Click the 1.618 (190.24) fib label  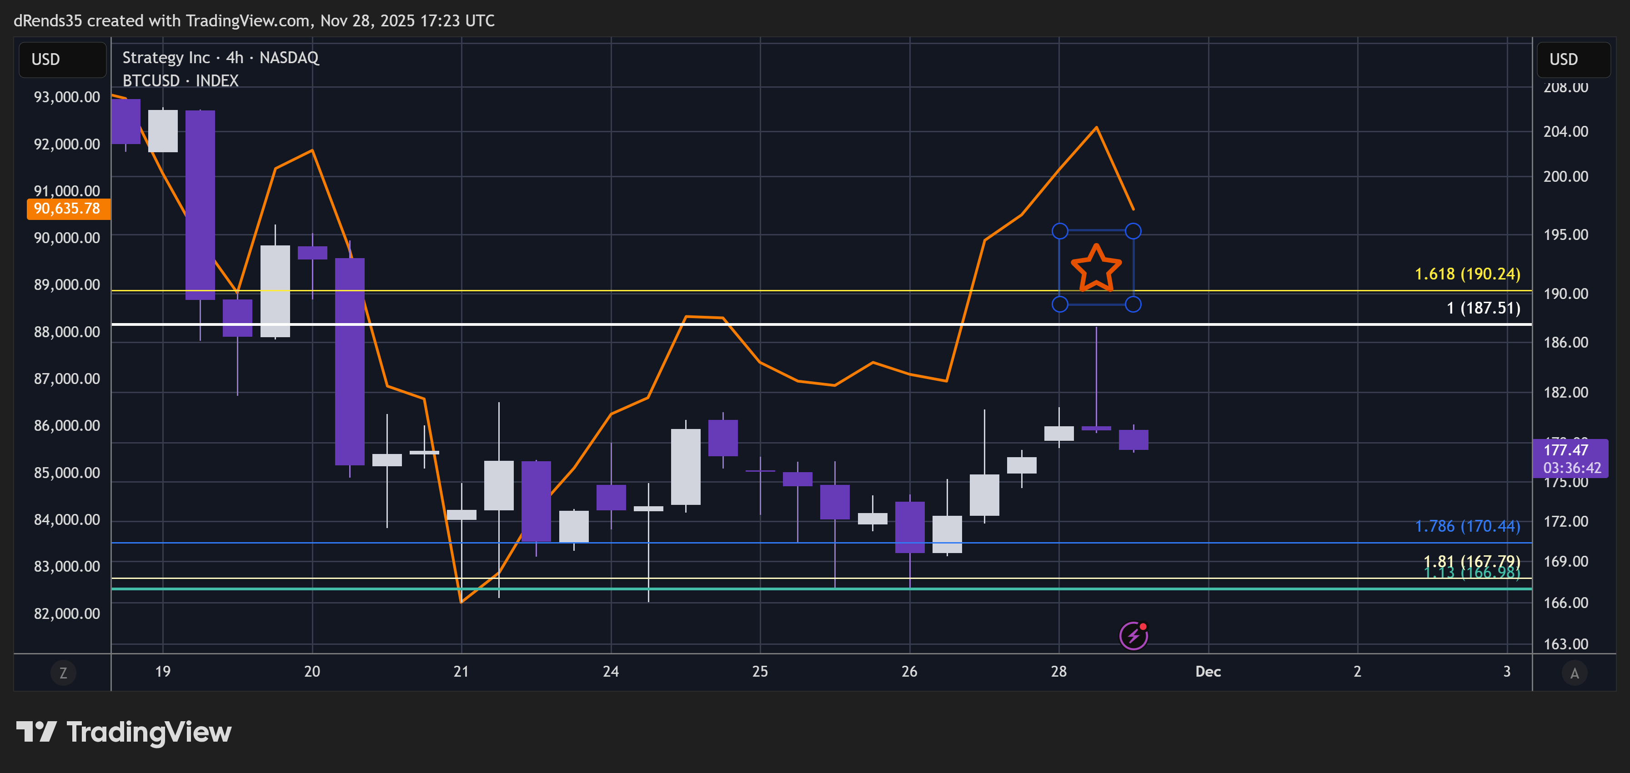(1467, 274)
